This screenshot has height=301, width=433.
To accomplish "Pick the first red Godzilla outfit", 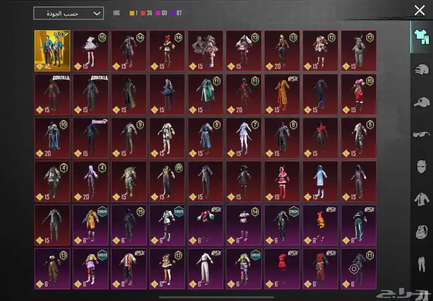I will pos(52,94).
